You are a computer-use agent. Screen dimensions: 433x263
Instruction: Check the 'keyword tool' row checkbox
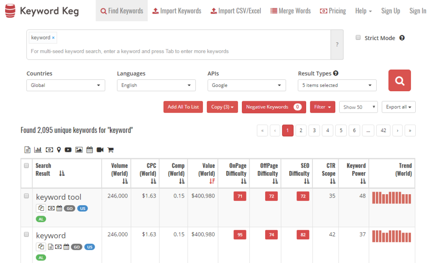(27, 196)
